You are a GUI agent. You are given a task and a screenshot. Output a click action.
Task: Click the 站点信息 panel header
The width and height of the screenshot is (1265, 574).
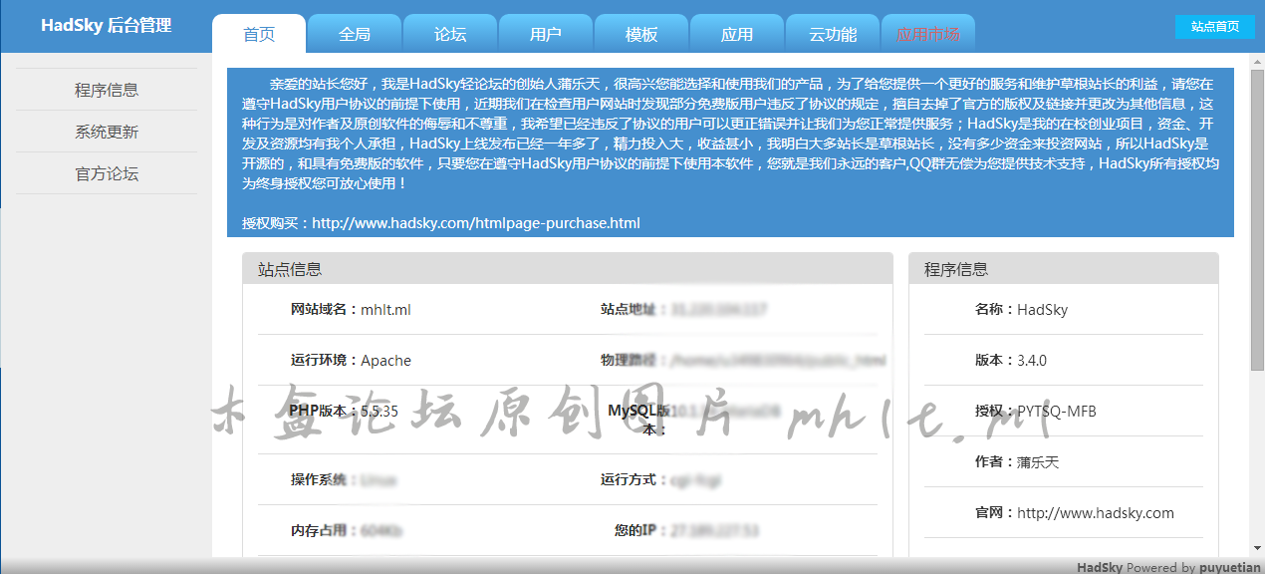click(x=568, y=269)
